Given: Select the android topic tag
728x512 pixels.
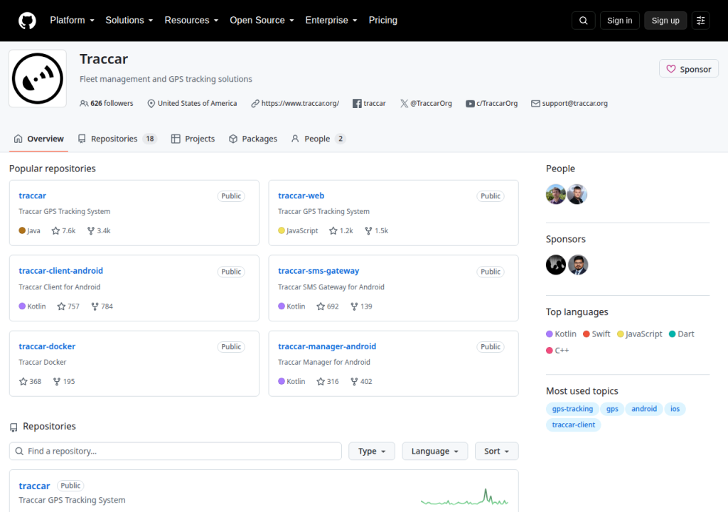Looking at the screenshot, I should (x=644, y=409).
